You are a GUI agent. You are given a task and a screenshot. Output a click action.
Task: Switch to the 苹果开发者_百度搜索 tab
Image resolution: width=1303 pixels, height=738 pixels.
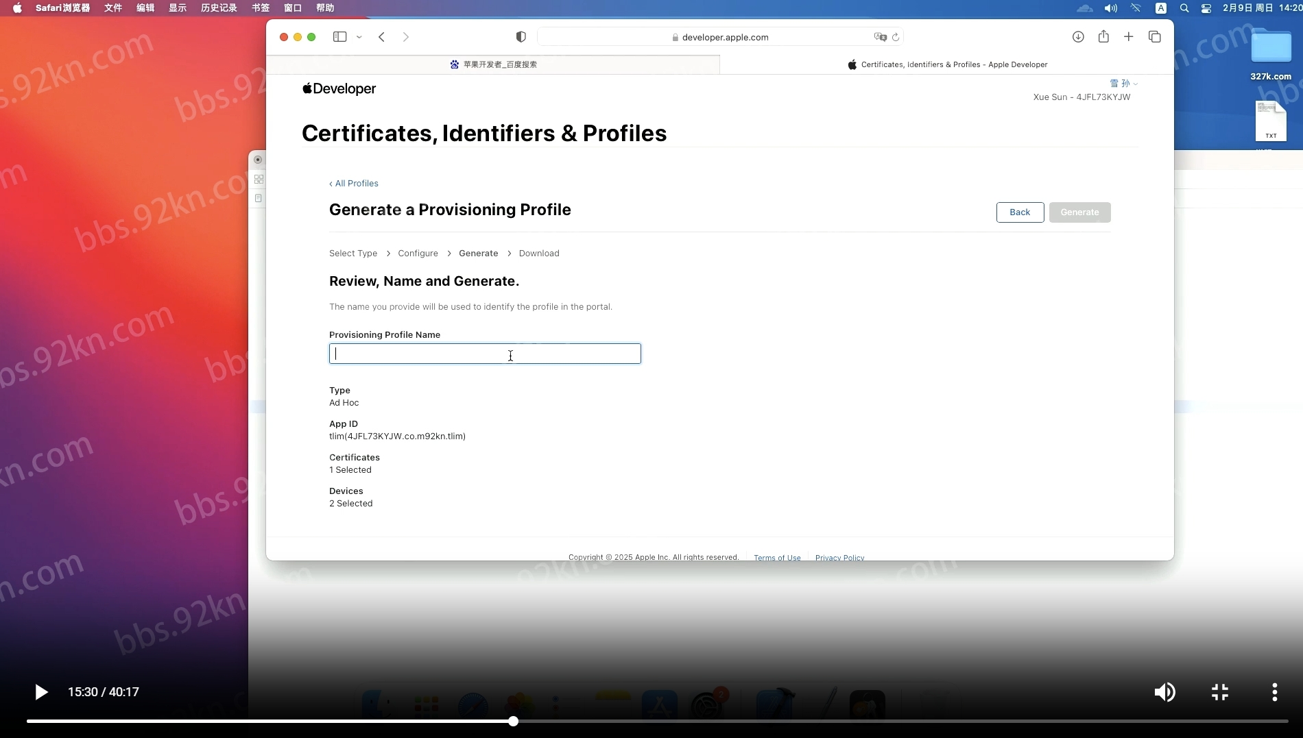[493, 64]
